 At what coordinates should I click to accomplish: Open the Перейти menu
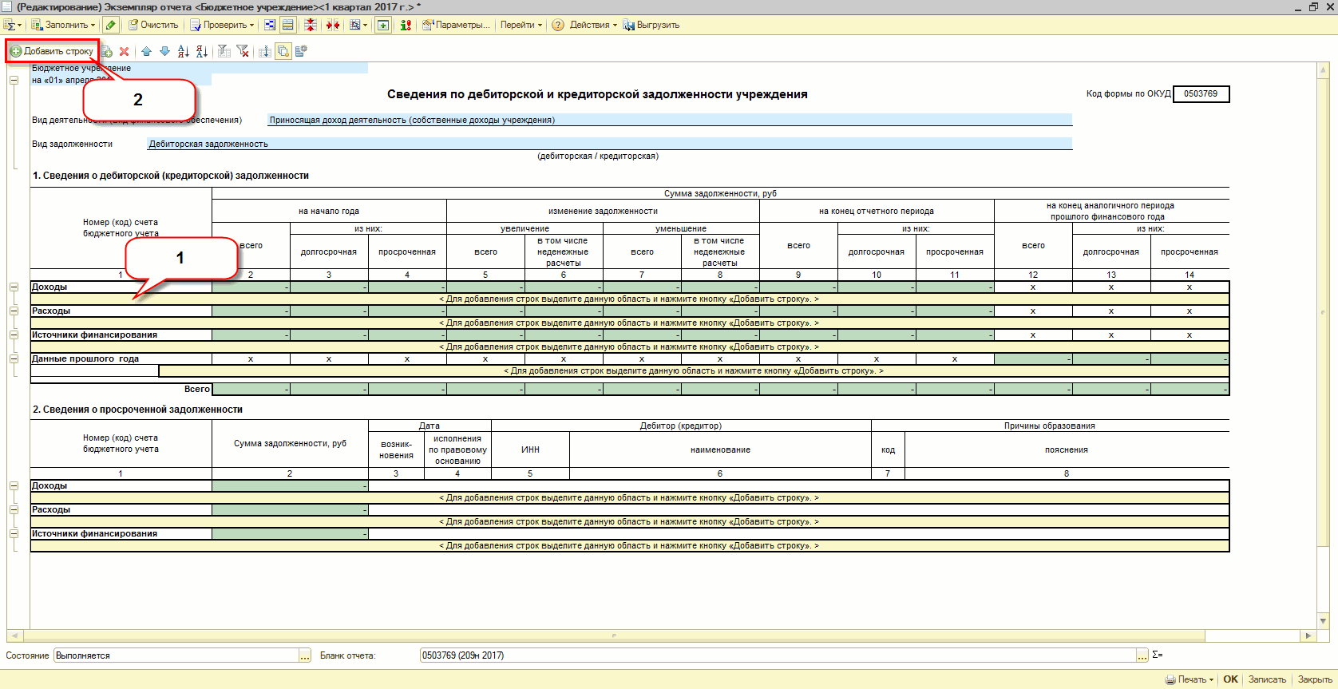pyautogui.click(x=521, y=25)
